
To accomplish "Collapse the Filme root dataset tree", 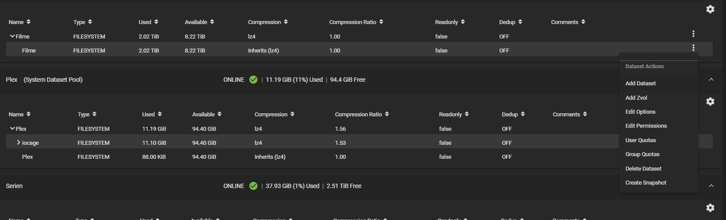I will click(12, 36).
